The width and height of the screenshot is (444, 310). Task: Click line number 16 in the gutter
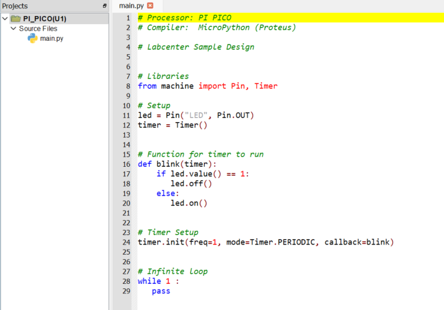pos(127,164)
